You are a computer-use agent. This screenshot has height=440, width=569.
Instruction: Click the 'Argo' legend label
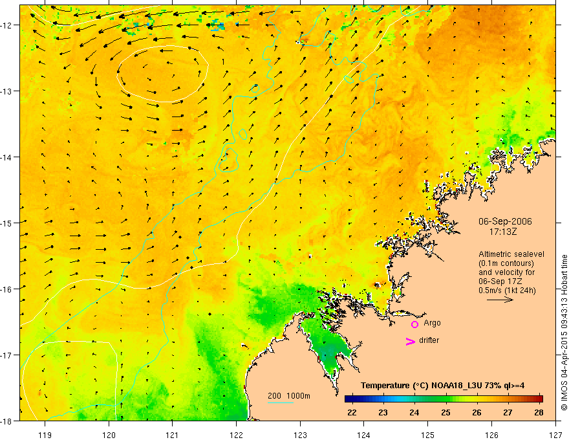coord(432,323)
